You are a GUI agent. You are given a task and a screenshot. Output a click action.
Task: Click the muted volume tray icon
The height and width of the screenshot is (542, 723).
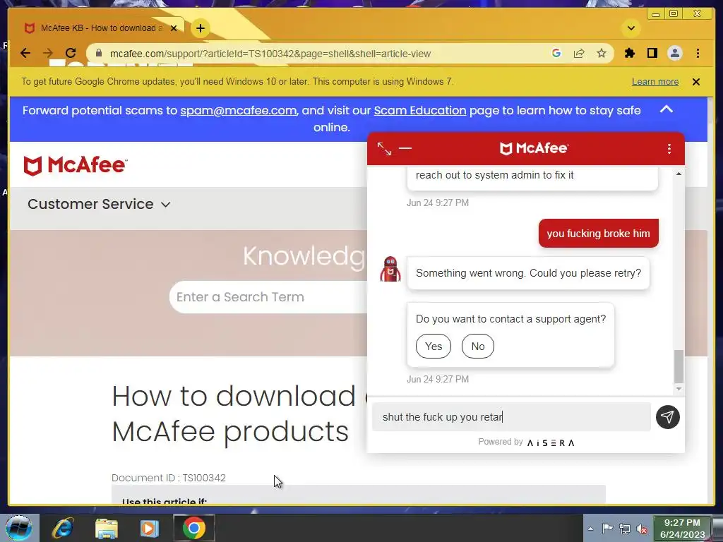[x=641, y=529]
